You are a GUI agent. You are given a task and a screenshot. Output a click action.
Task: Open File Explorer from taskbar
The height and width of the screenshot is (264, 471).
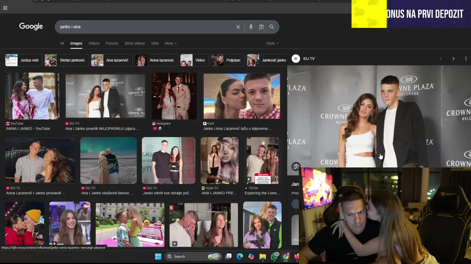[262, 256]
